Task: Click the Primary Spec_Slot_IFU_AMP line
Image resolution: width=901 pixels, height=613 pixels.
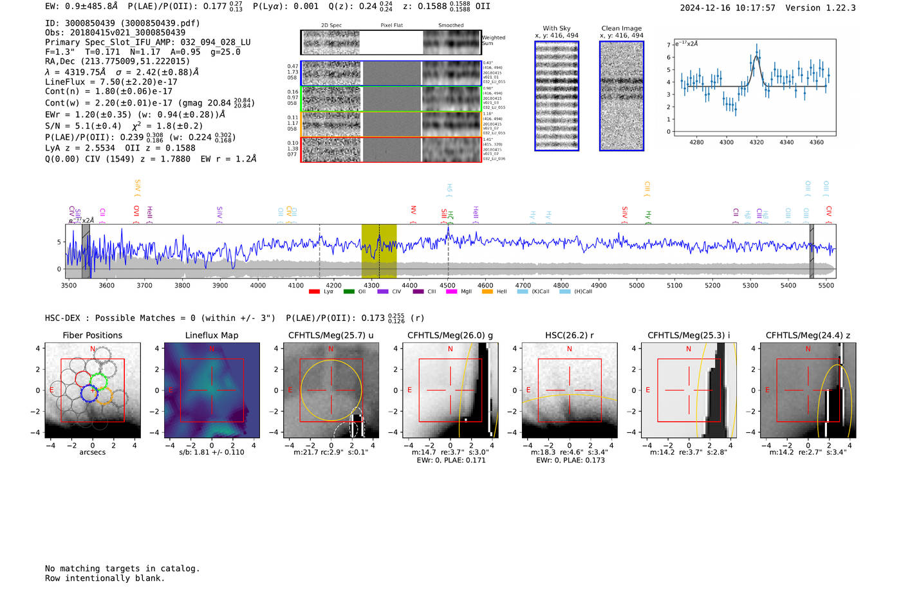Action: coord(148,42)
